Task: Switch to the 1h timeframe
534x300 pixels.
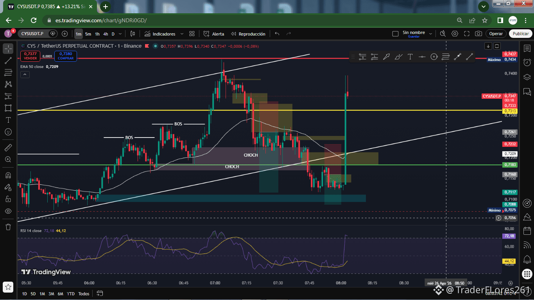Action: click(x=97, y=34)
